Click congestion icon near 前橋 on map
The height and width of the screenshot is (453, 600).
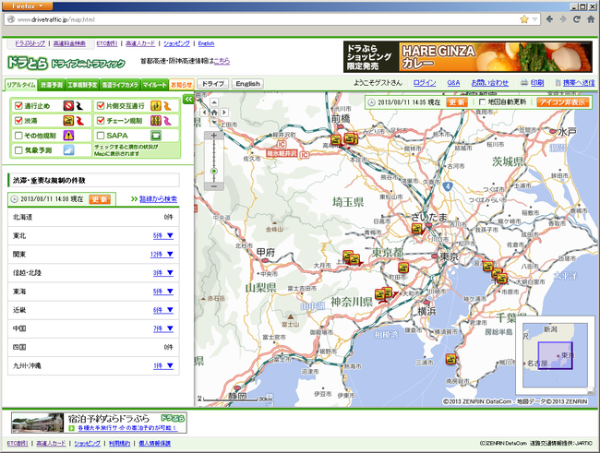(336, 139)
